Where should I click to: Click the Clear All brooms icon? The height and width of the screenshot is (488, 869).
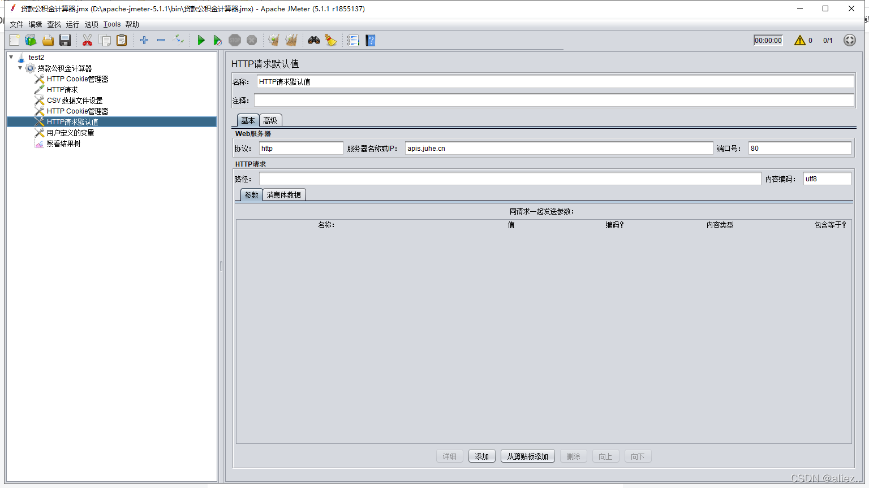coord(291,40)
